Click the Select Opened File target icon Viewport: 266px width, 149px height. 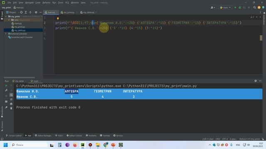(x=21, y=12)
